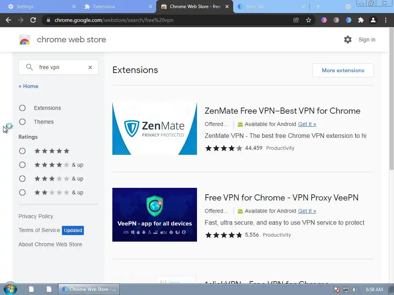The width and height of the screenshot is (394, 295).
Task: Switch to the Settings tab
Action: pos(40,7)
